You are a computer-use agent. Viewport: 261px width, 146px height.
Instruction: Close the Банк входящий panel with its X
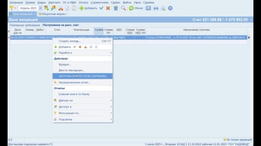251,20
